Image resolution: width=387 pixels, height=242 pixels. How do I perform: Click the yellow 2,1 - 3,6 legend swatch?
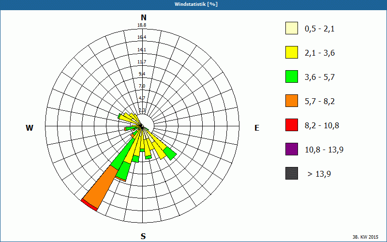pos(292,52)
